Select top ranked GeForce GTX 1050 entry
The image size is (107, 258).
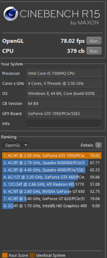coord(52,155)
